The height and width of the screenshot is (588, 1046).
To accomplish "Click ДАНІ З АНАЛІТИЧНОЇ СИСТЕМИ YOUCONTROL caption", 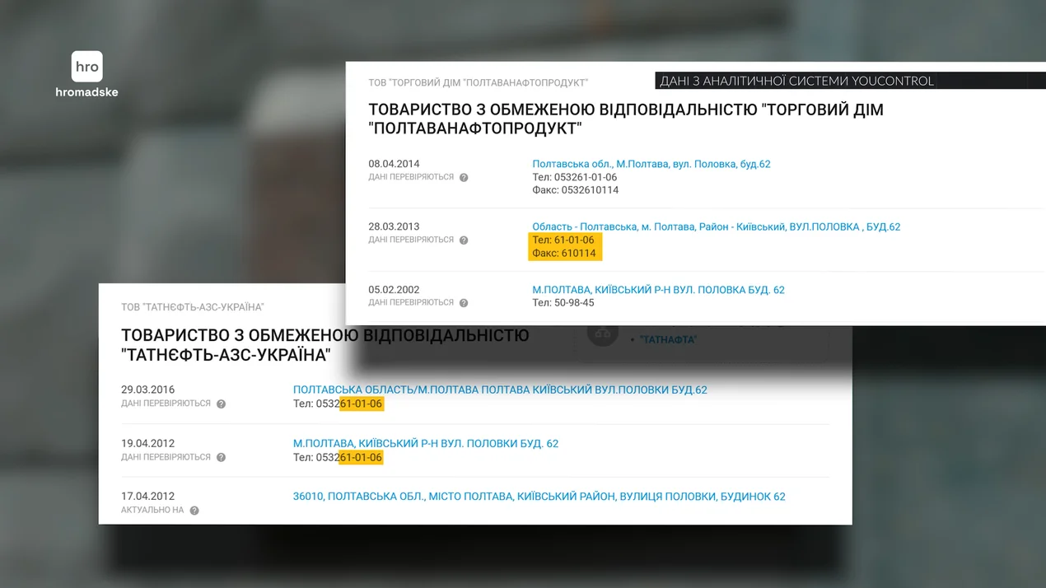I will tap(797, 81).
